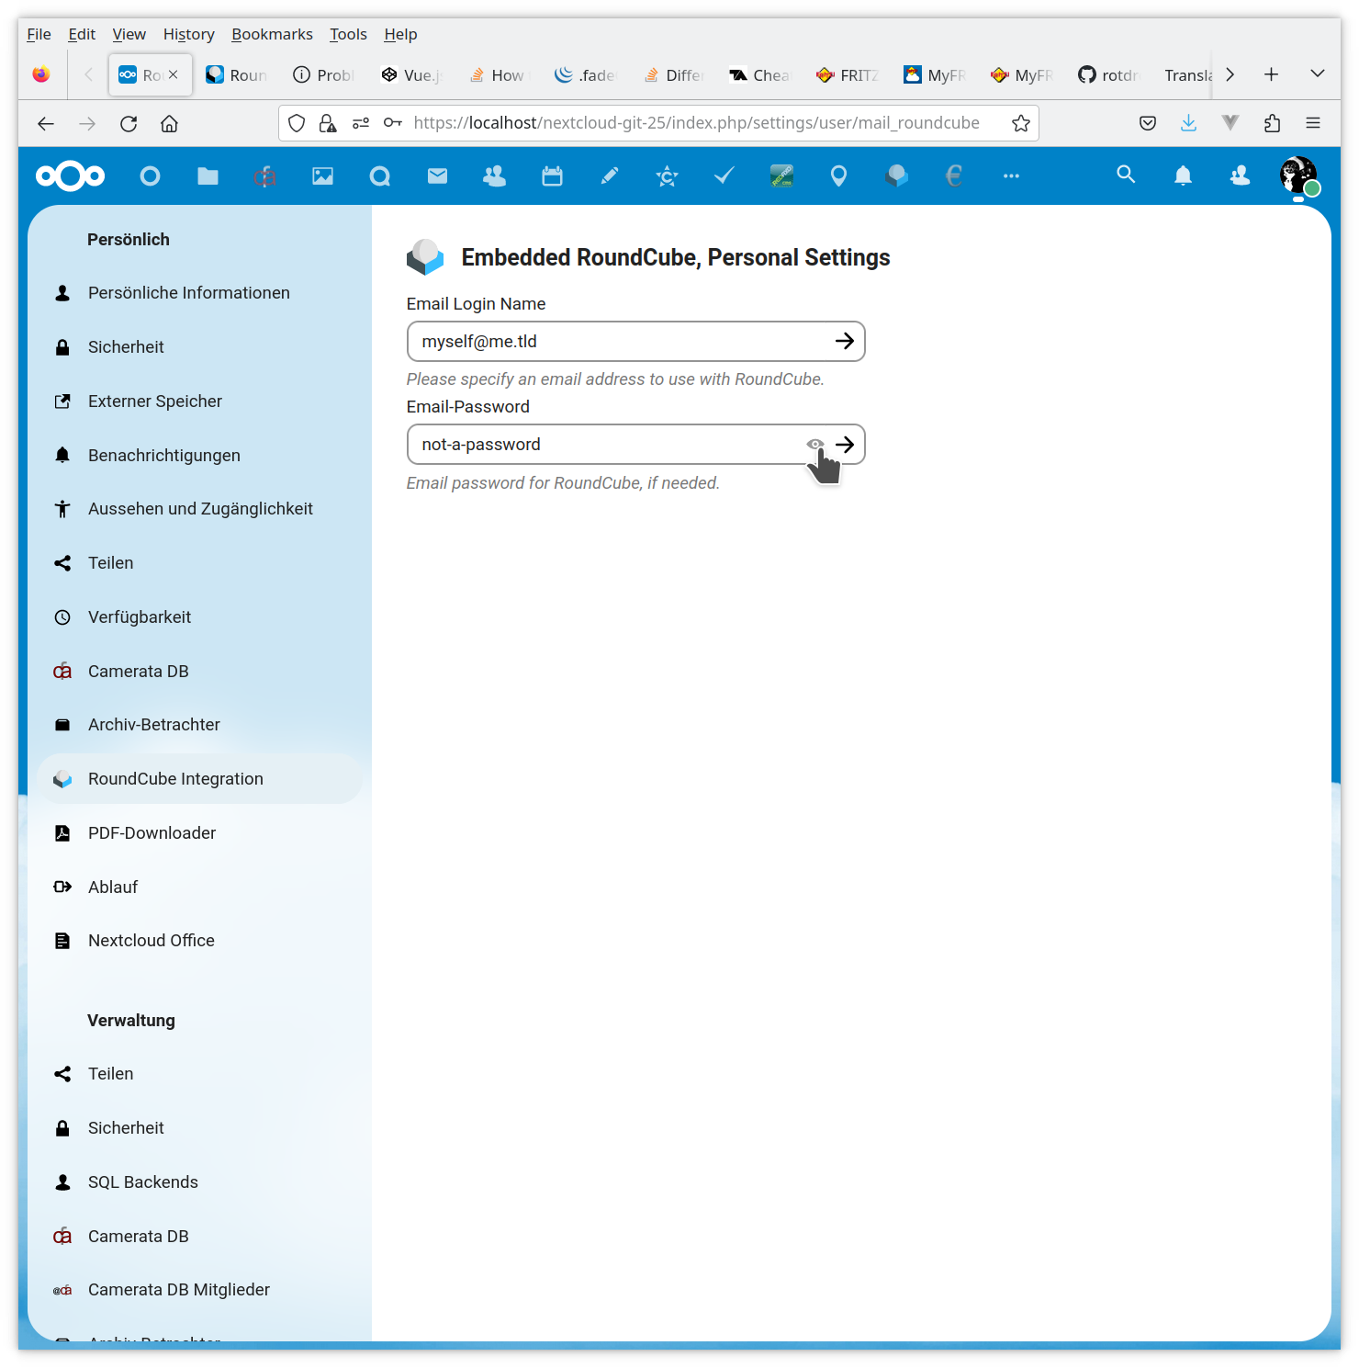This screenshot has width=1359, height=1368.
Task: Open Verfügbarkeit settings
Action: (x=199, y=617)
